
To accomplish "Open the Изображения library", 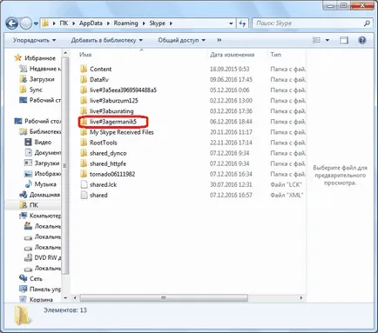I will [x=48, y=174].
